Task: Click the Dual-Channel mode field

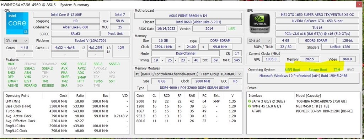Action: click(186, 53)
